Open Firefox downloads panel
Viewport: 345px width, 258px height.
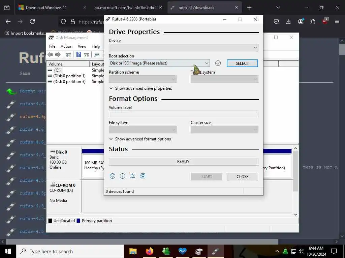288,21
